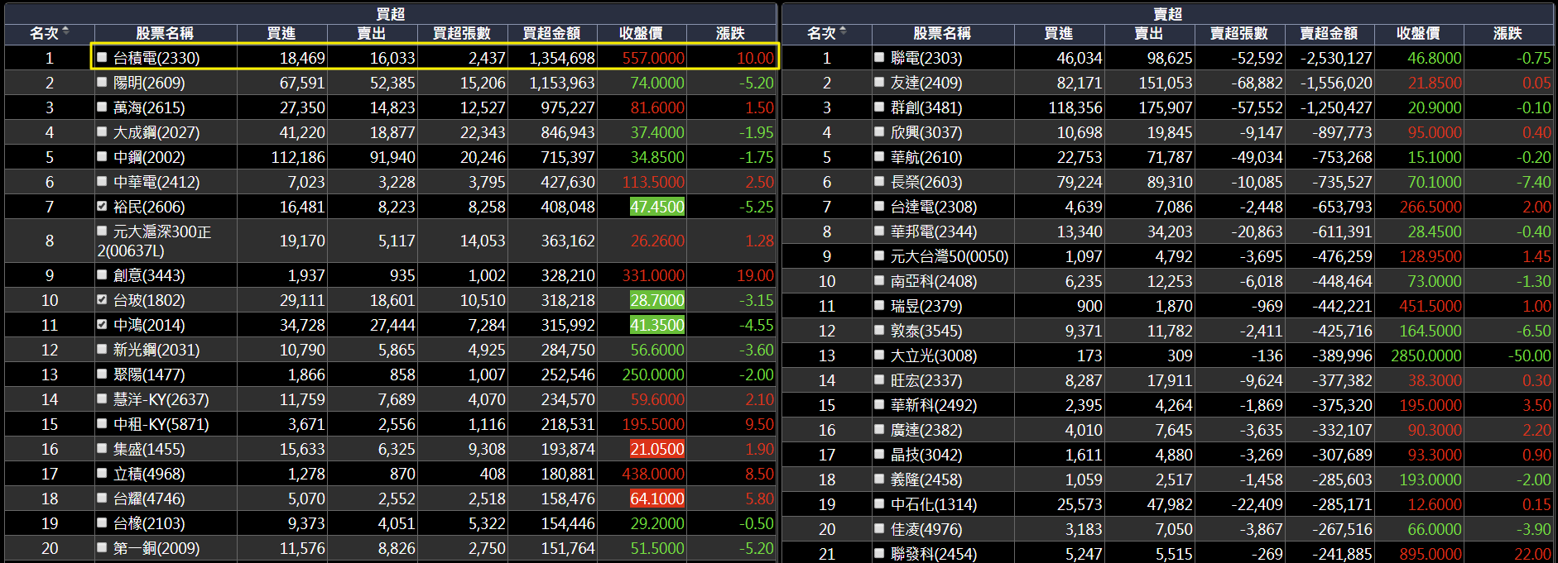Viewport: 1558px width, 563px height.
Task: Open stock 廣達(2382)
Action: click(x=926, y=430)
